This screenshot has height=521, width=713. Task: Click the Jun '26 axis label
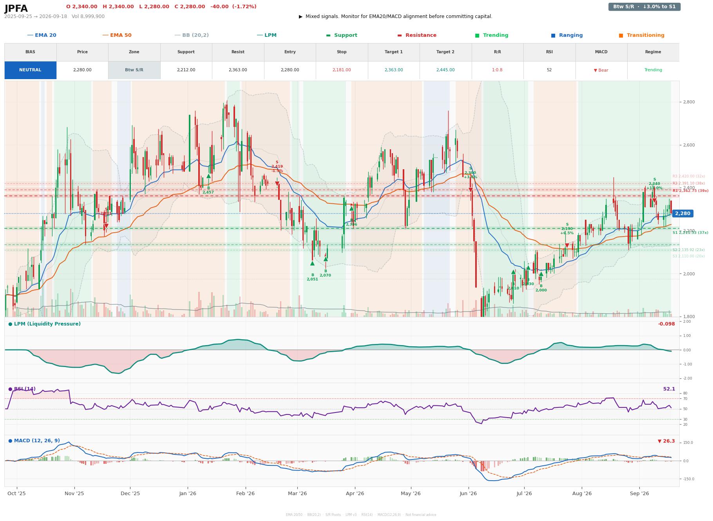(x=468, y=494)
